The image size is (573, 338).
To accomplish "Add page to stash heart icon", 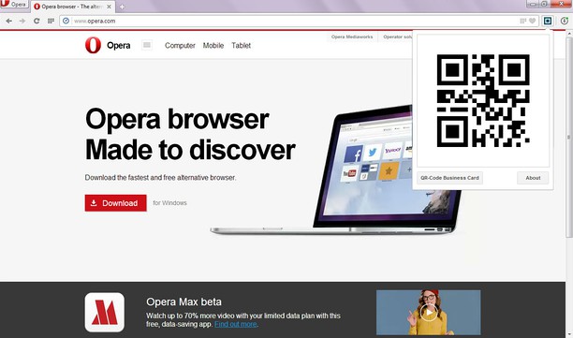I will pos(532,21).
